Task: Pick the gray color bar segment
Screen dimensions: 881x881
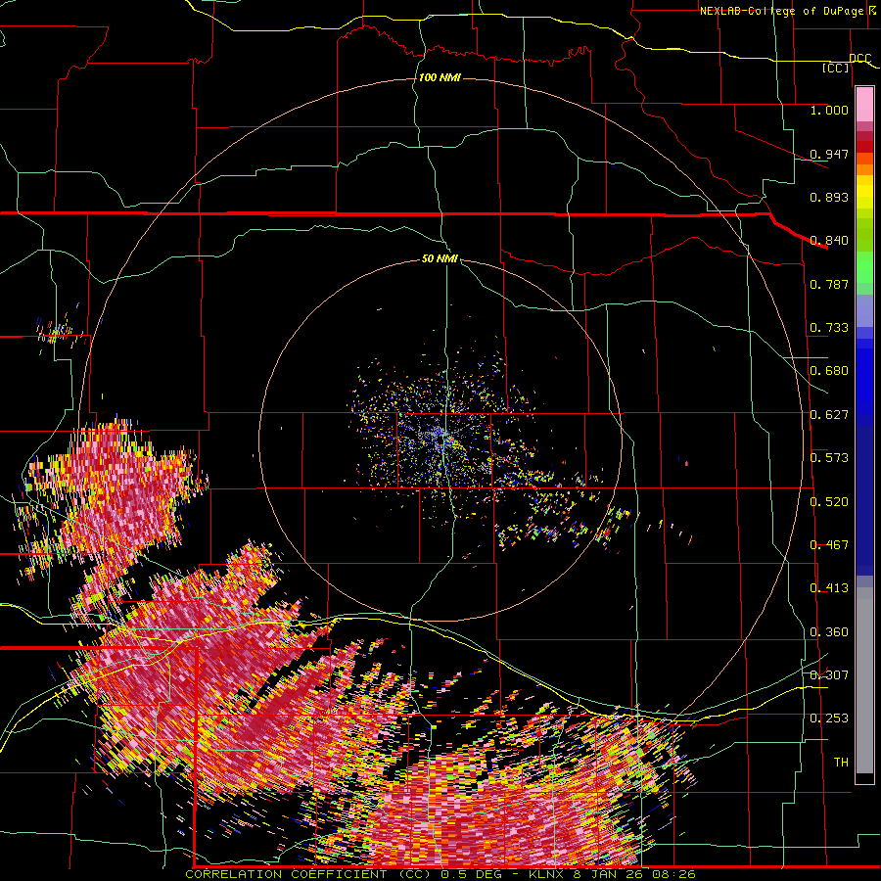Action: (864, 680)
